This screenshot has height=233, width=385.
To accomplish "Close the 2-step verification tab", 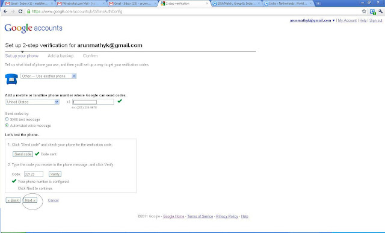I will pos(207,4).
